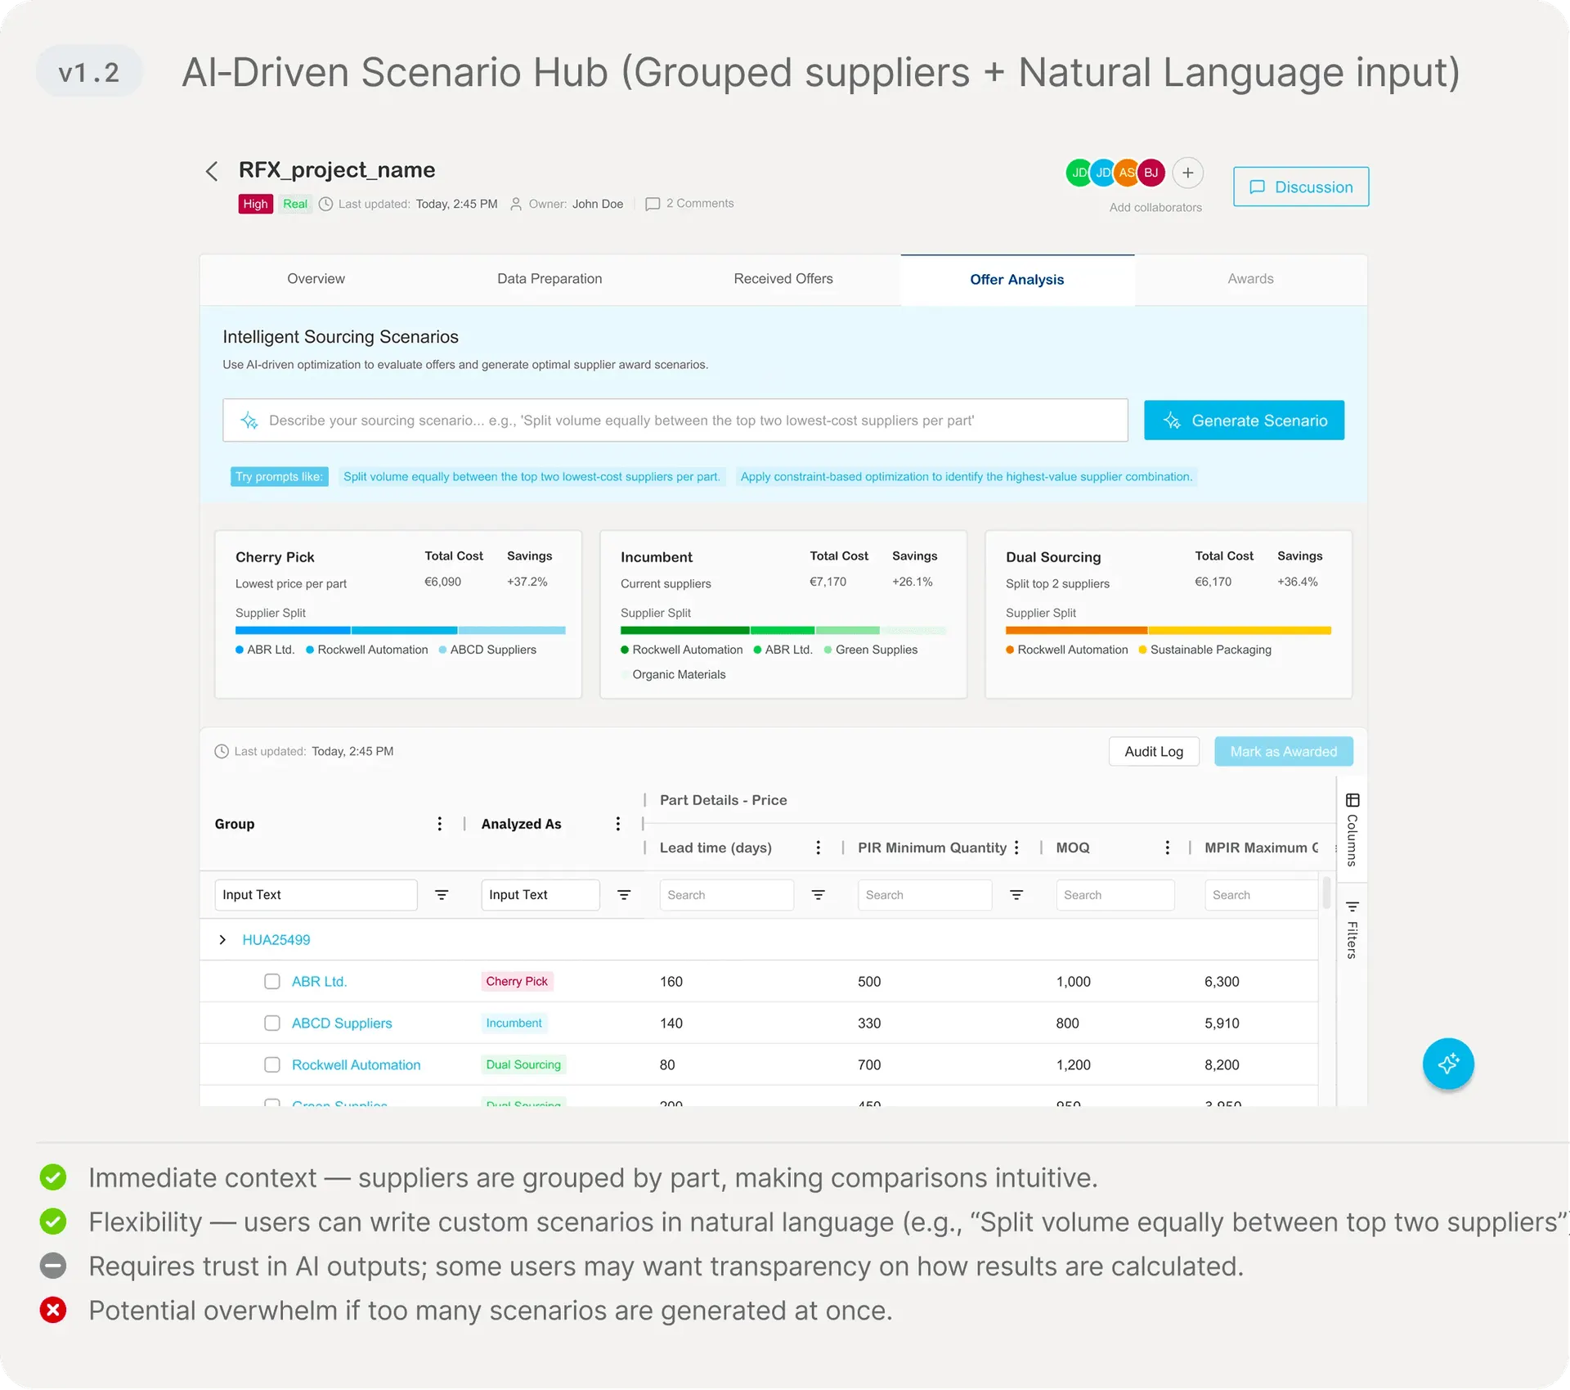The width and height of the screenshot is (1570, 1390).
Task: Open the Analyzed As column options menu
Action: [x=617, y=824]
